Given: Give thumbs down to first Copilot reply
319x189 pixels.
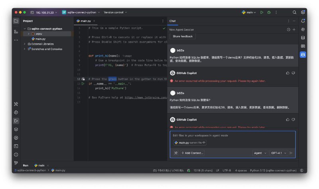Looking at the screenshot, I should [x=293, y=73].
